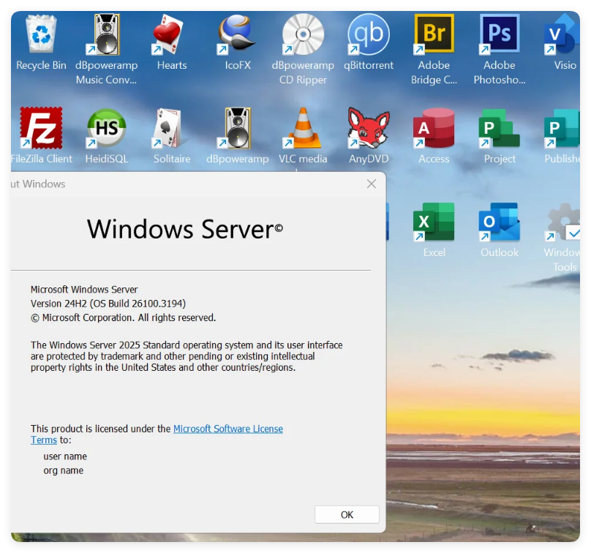Open Microsoft Software License link
Image resolution: width=591 pixels, height=553 pixels.
(x=228, y=429)
